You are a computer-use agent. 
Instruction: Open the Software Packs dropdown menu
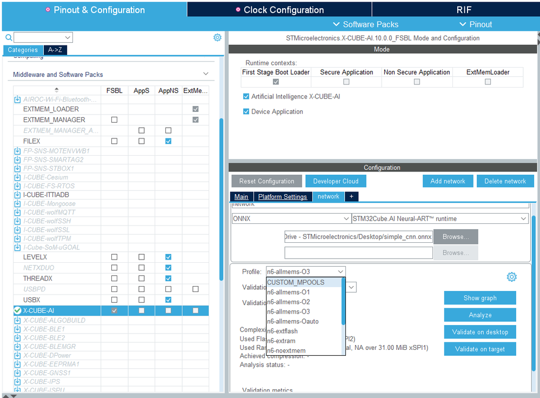pyautogui.click(x=366, y=24)
